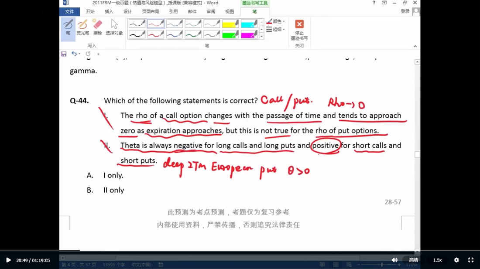Change playback speed from 1.5x
Viewport: 480px width, 269px height.
point(437,260)
